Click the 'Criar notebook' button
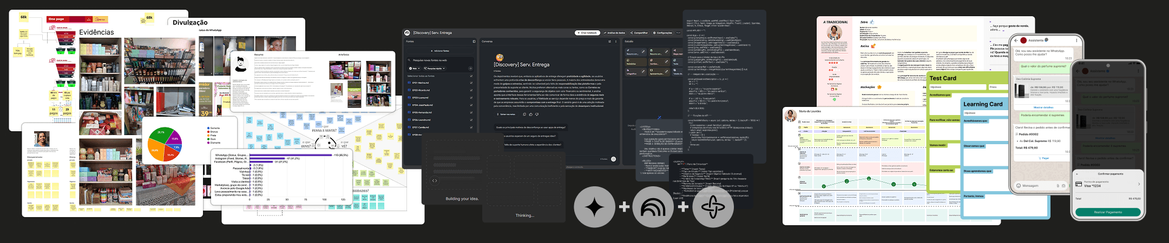Viewport: 1169px width, 243px height. point(587,33)
